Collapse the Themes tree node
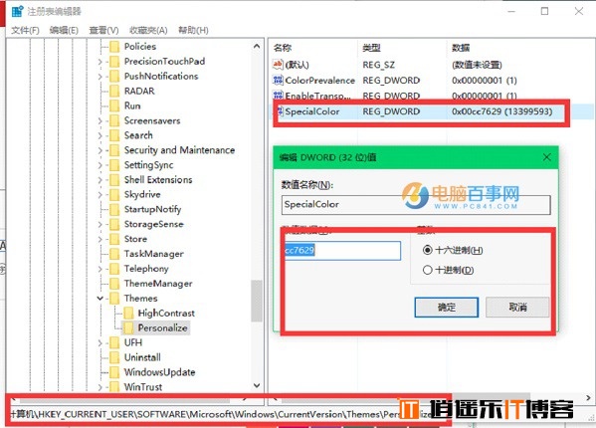596x428 pixels. 99,299
